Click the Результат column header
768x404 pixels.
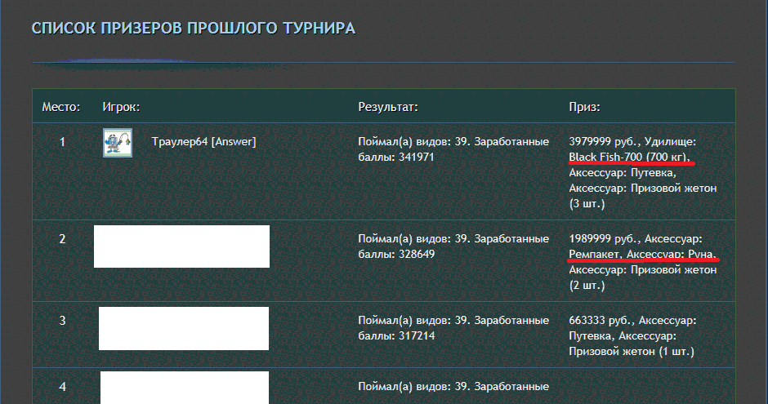tap(388, 107)
